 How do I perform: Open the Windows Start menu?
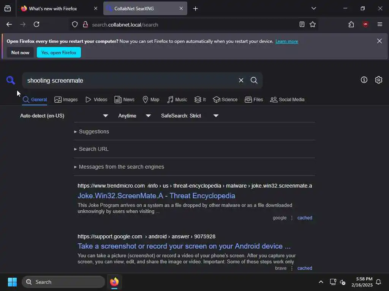tap(12, 282)
